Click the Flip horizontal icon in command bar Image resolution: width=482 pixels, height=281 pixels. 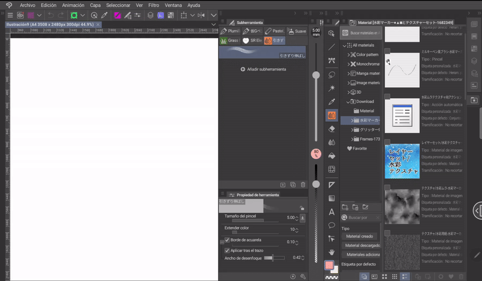(201, 15)
